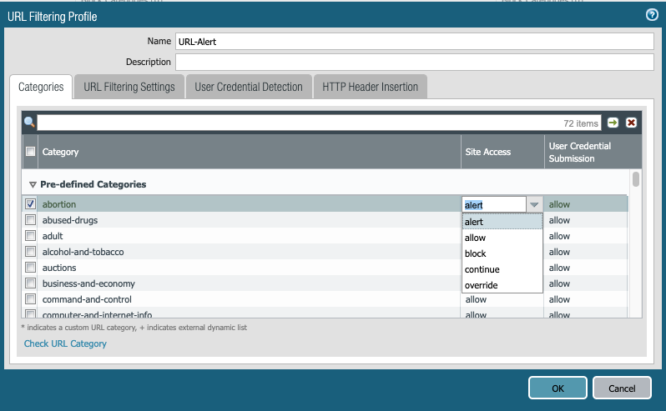Click the green arrow apply-filter icon
This screenshot has width=666, height=411.
613,123
